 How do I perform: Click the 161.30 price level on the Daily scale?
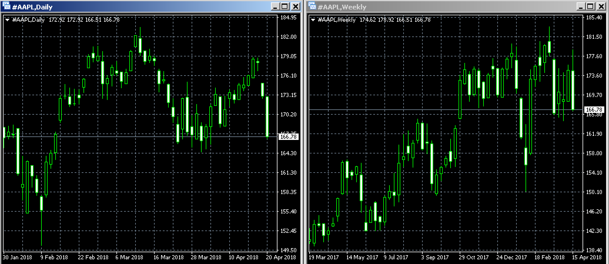(288, 173)
